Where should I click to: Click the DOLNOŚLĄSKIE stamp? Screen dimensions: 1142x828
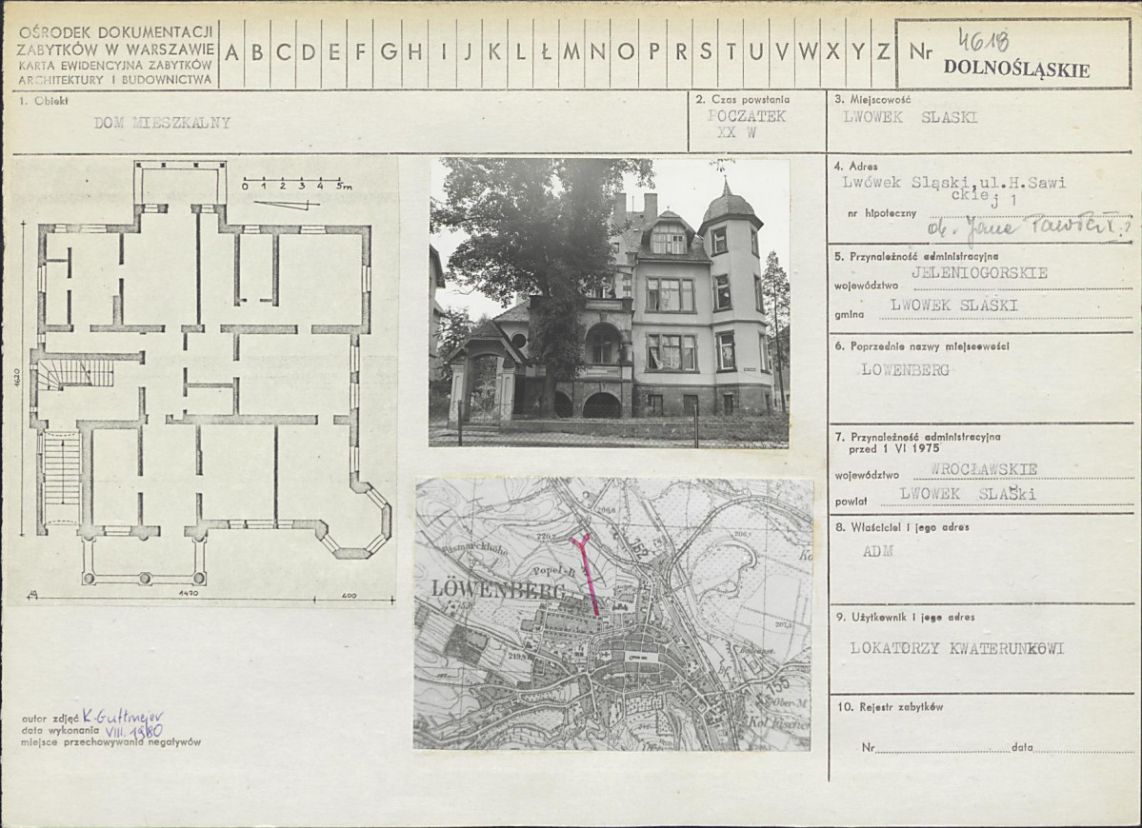coord(1016,69)
